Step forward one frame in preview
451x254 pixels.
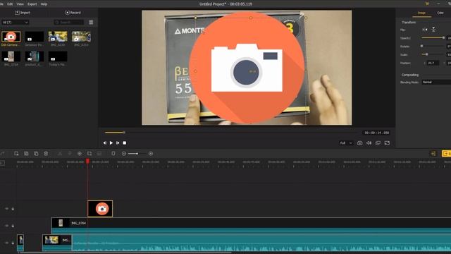(x=118, y=143)
